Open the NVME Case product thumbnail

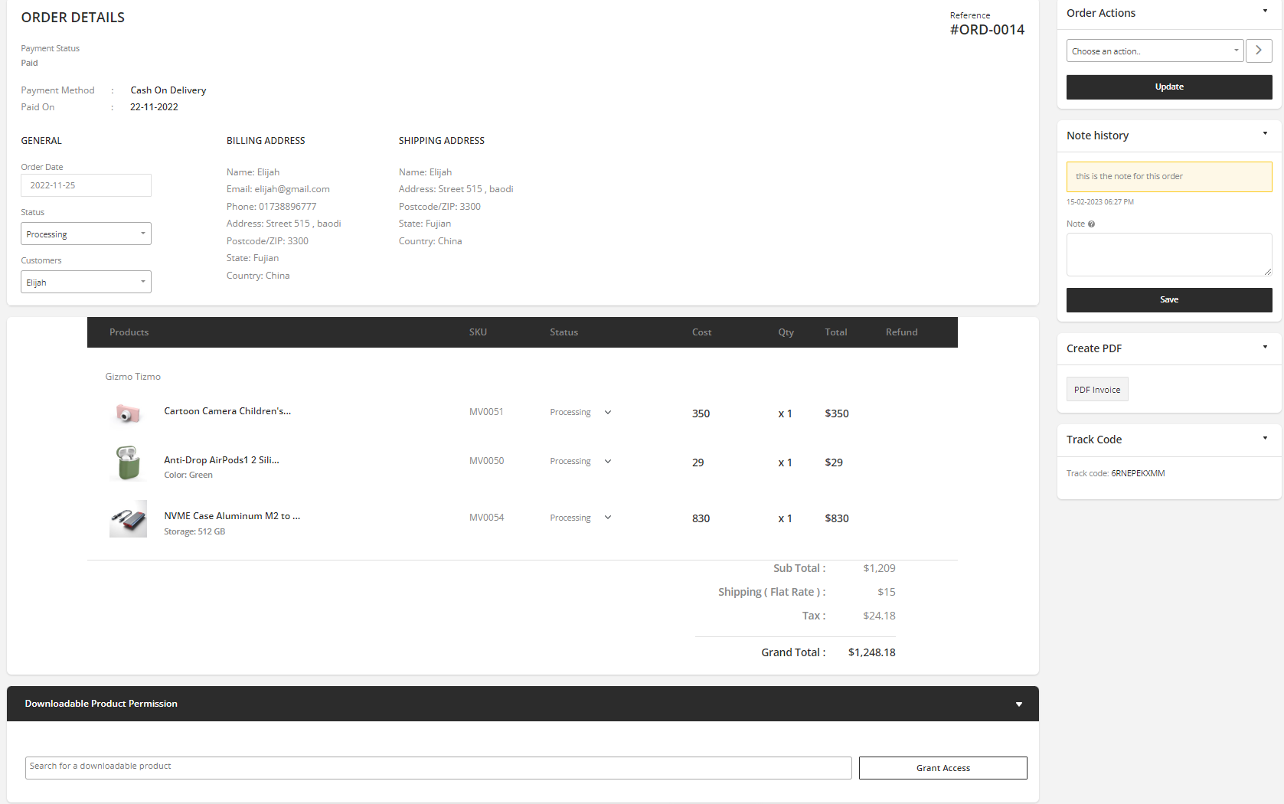click(128, 519)
